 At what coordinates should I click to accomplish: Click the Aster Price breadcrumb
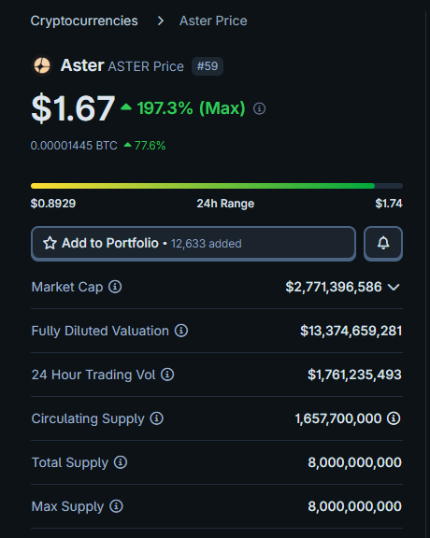[213, 21]
